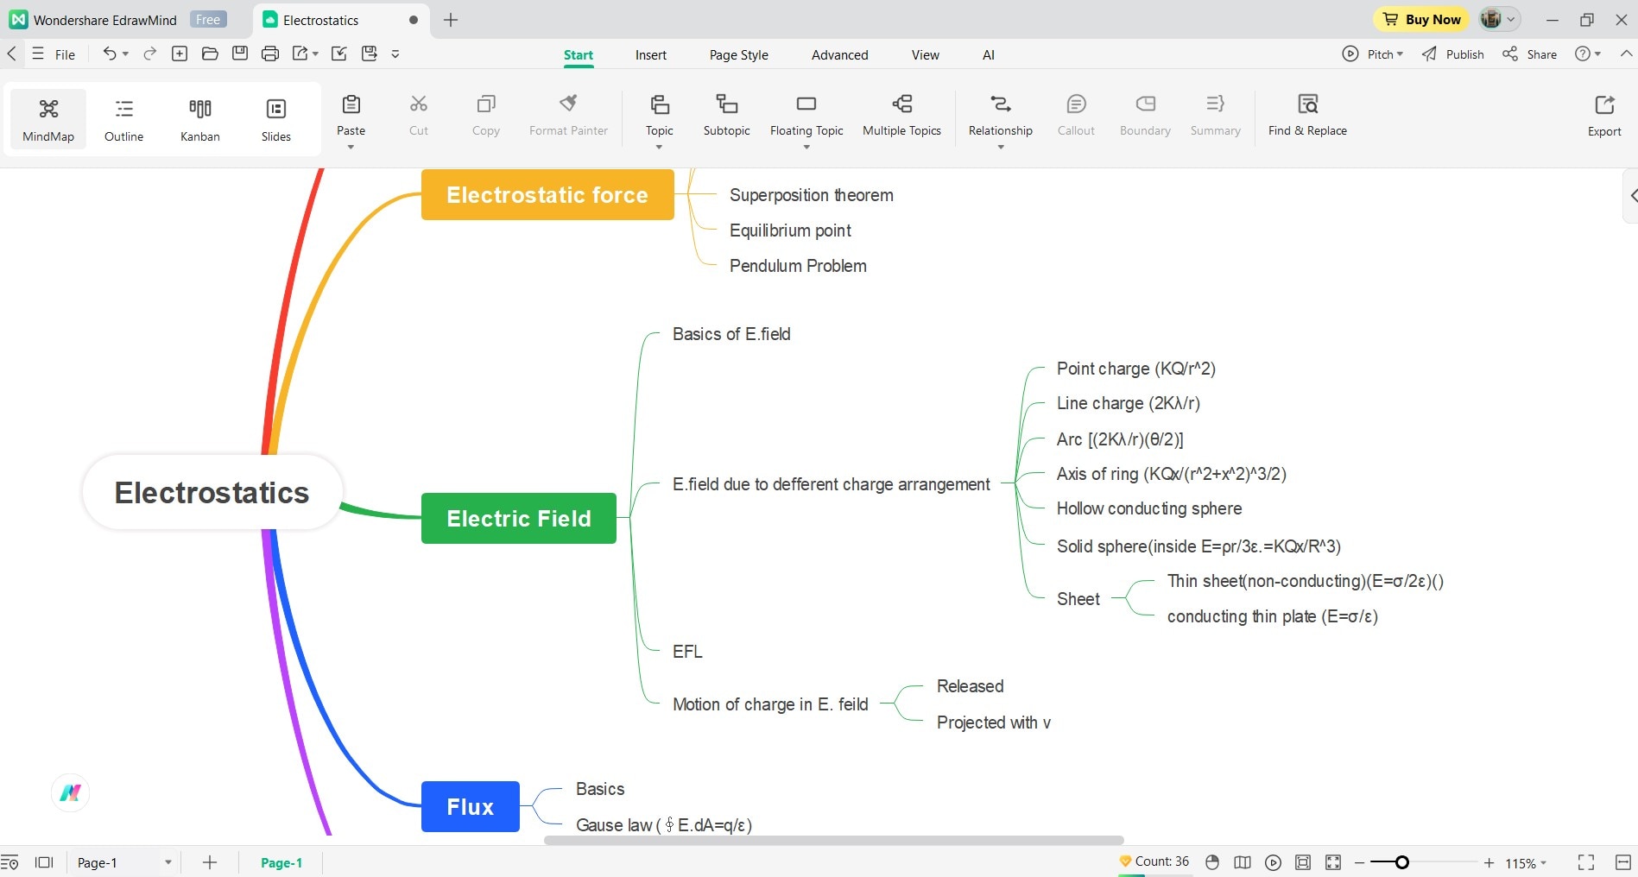The image size is (1638, 877).
Task: Export the mind map
Action: 1604,116
